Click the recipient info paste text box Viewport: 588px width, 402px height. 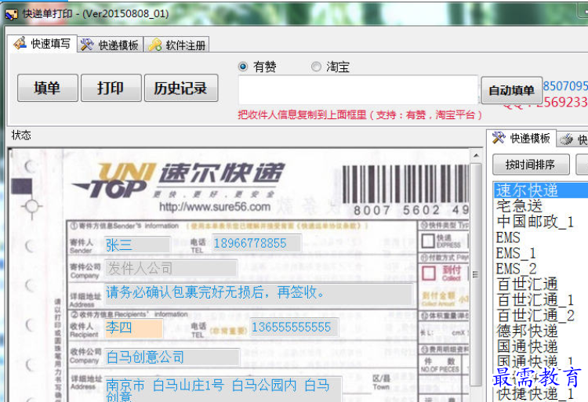coord(358,89)
